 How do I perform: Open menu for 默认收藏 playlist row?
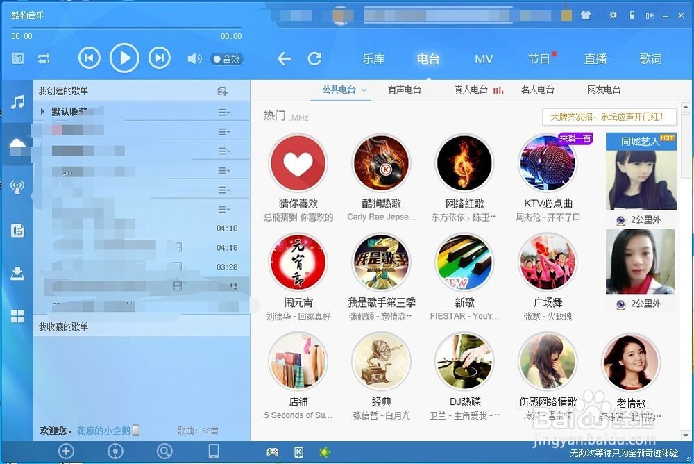click(223, 112)
